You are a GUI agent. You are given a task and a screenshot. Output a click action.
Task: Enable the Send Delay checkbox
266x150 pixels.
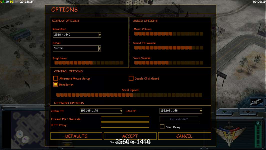pyautogui.click(x=162, y=127)
